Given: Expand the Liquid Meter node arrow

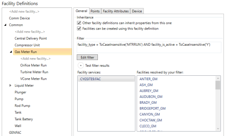Looking at the screenshot, I should point(10,85).
